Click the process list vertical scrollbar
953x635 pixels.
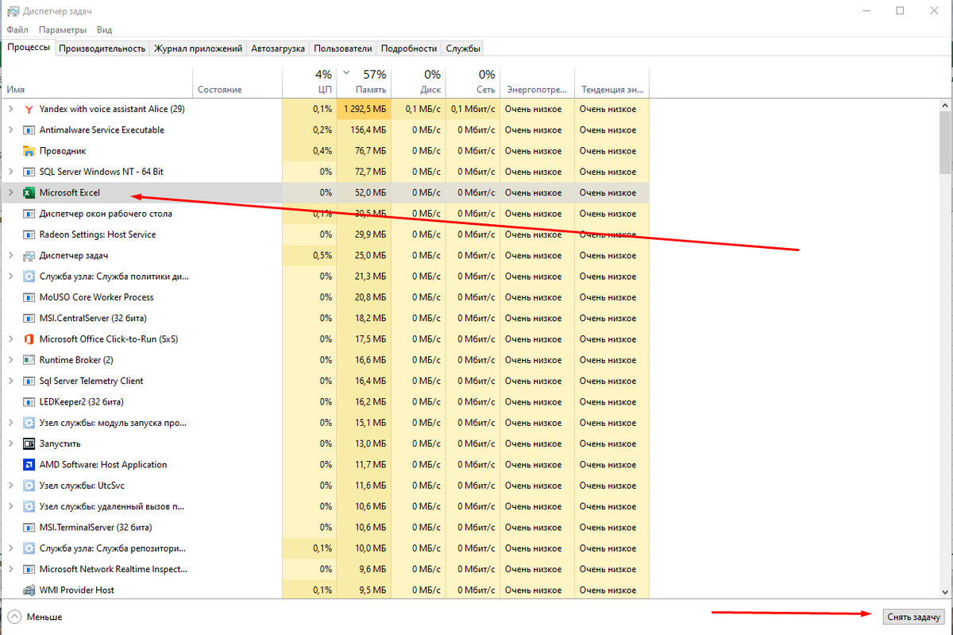(945, 348)
